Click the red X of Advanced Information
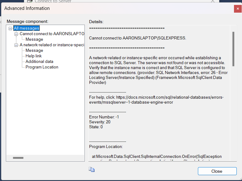 [238, 9]
